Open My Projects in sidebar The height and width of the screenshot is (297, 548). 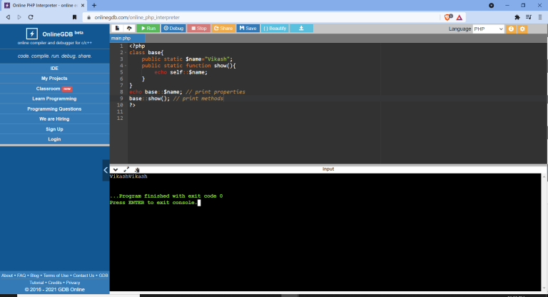tap(54, 79)
